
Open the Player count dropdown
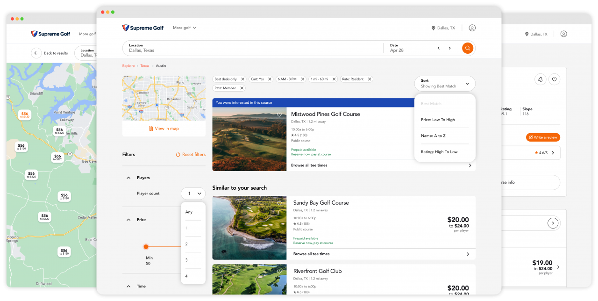pyautogui.click(x=193, y=193)
